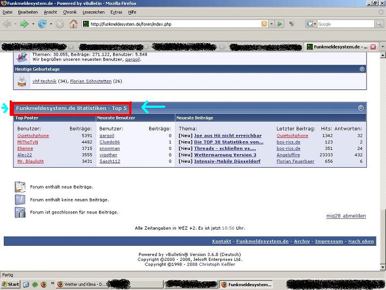Open the 'Wetterwarnung Version 3' thread link
The image size is (386, 290).
225,155
